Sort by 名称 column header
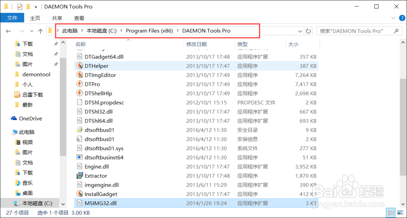Screen dimensions: 407x218 [81, 44]
